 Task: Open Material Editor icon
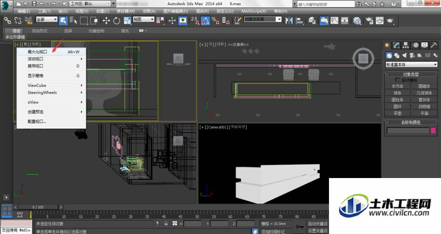[x=357, y=21]
